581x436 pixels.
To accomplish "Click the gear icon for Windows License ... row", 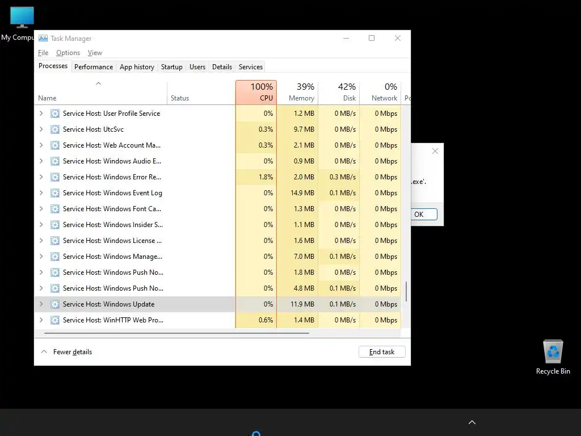I will pos(55,241).
